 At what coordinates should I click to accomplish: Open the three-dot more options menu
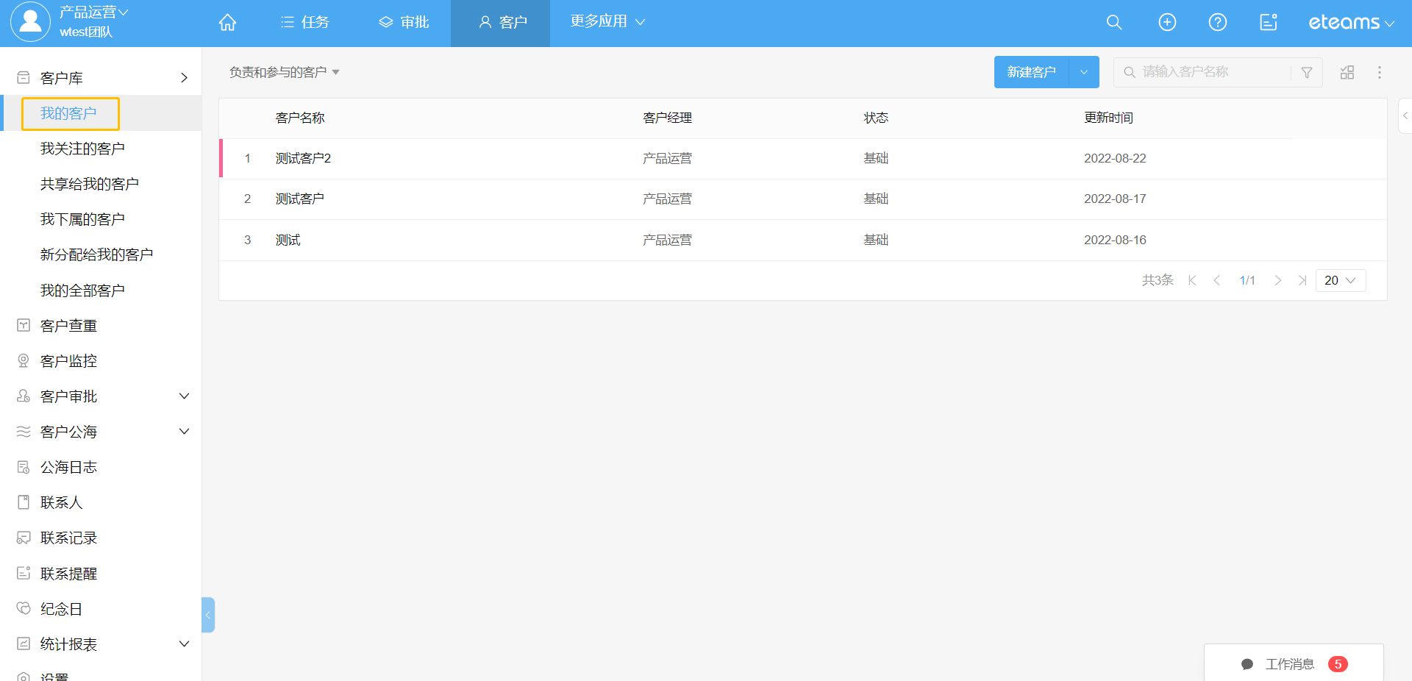coord(1380,72)
